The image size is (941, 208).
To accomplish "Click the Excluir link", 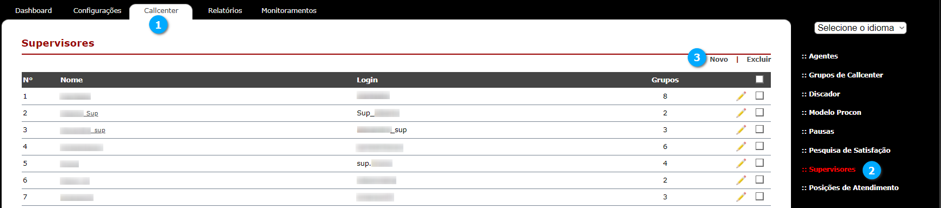I will 758,60.
